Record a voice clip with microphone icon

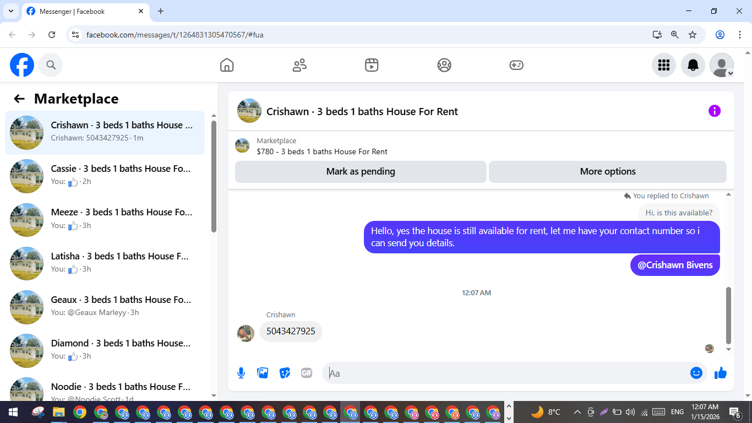241,373
